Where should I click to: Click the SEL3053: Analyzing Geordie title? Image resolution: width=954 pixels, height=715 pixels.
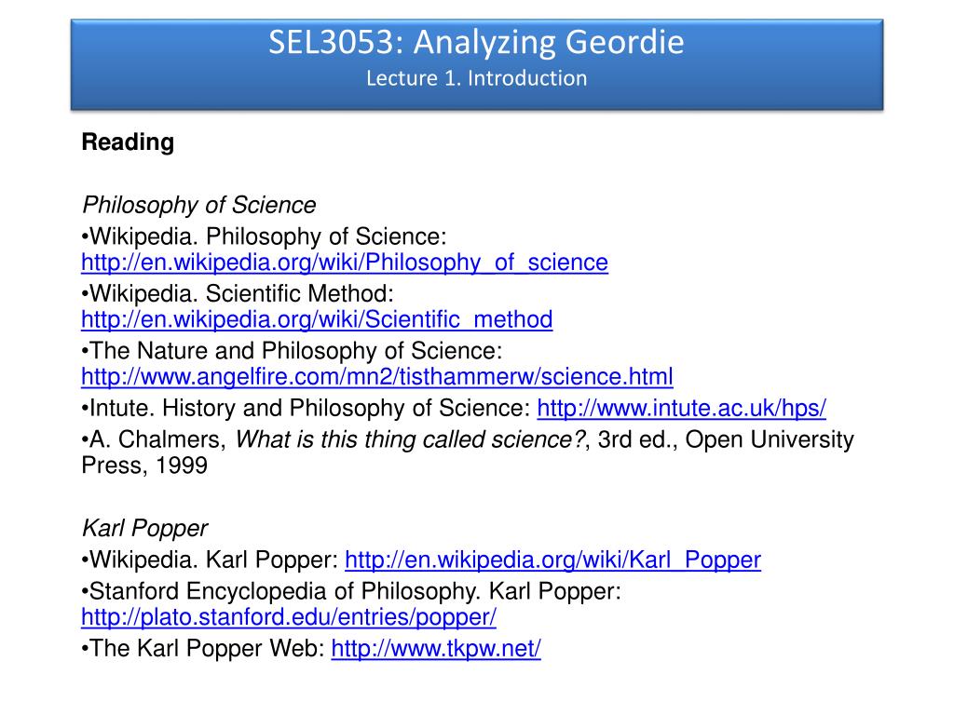coord(476,42)
